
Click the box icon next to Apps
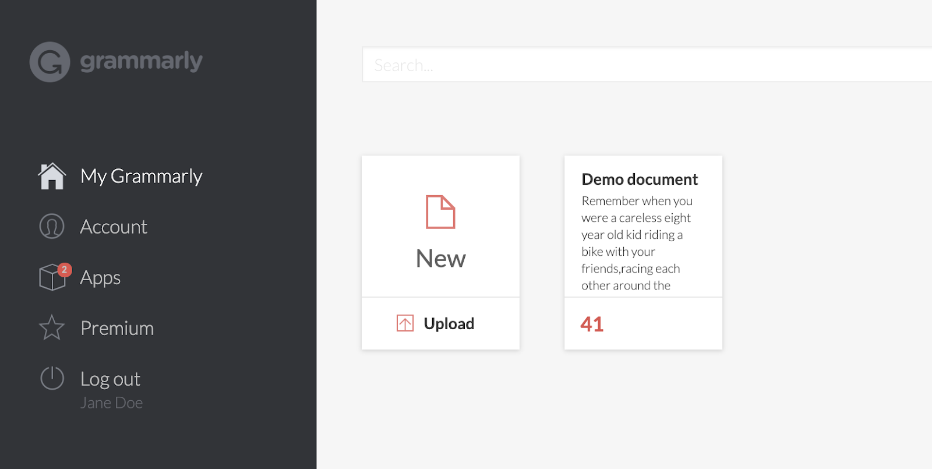(52, 277)
